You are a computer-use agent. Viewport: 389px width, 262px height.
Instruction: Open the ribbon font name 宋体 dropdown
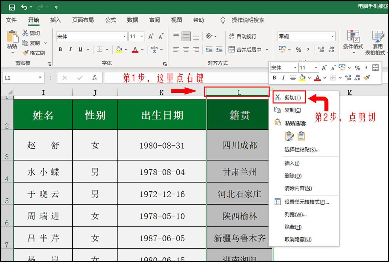(124, 36)
